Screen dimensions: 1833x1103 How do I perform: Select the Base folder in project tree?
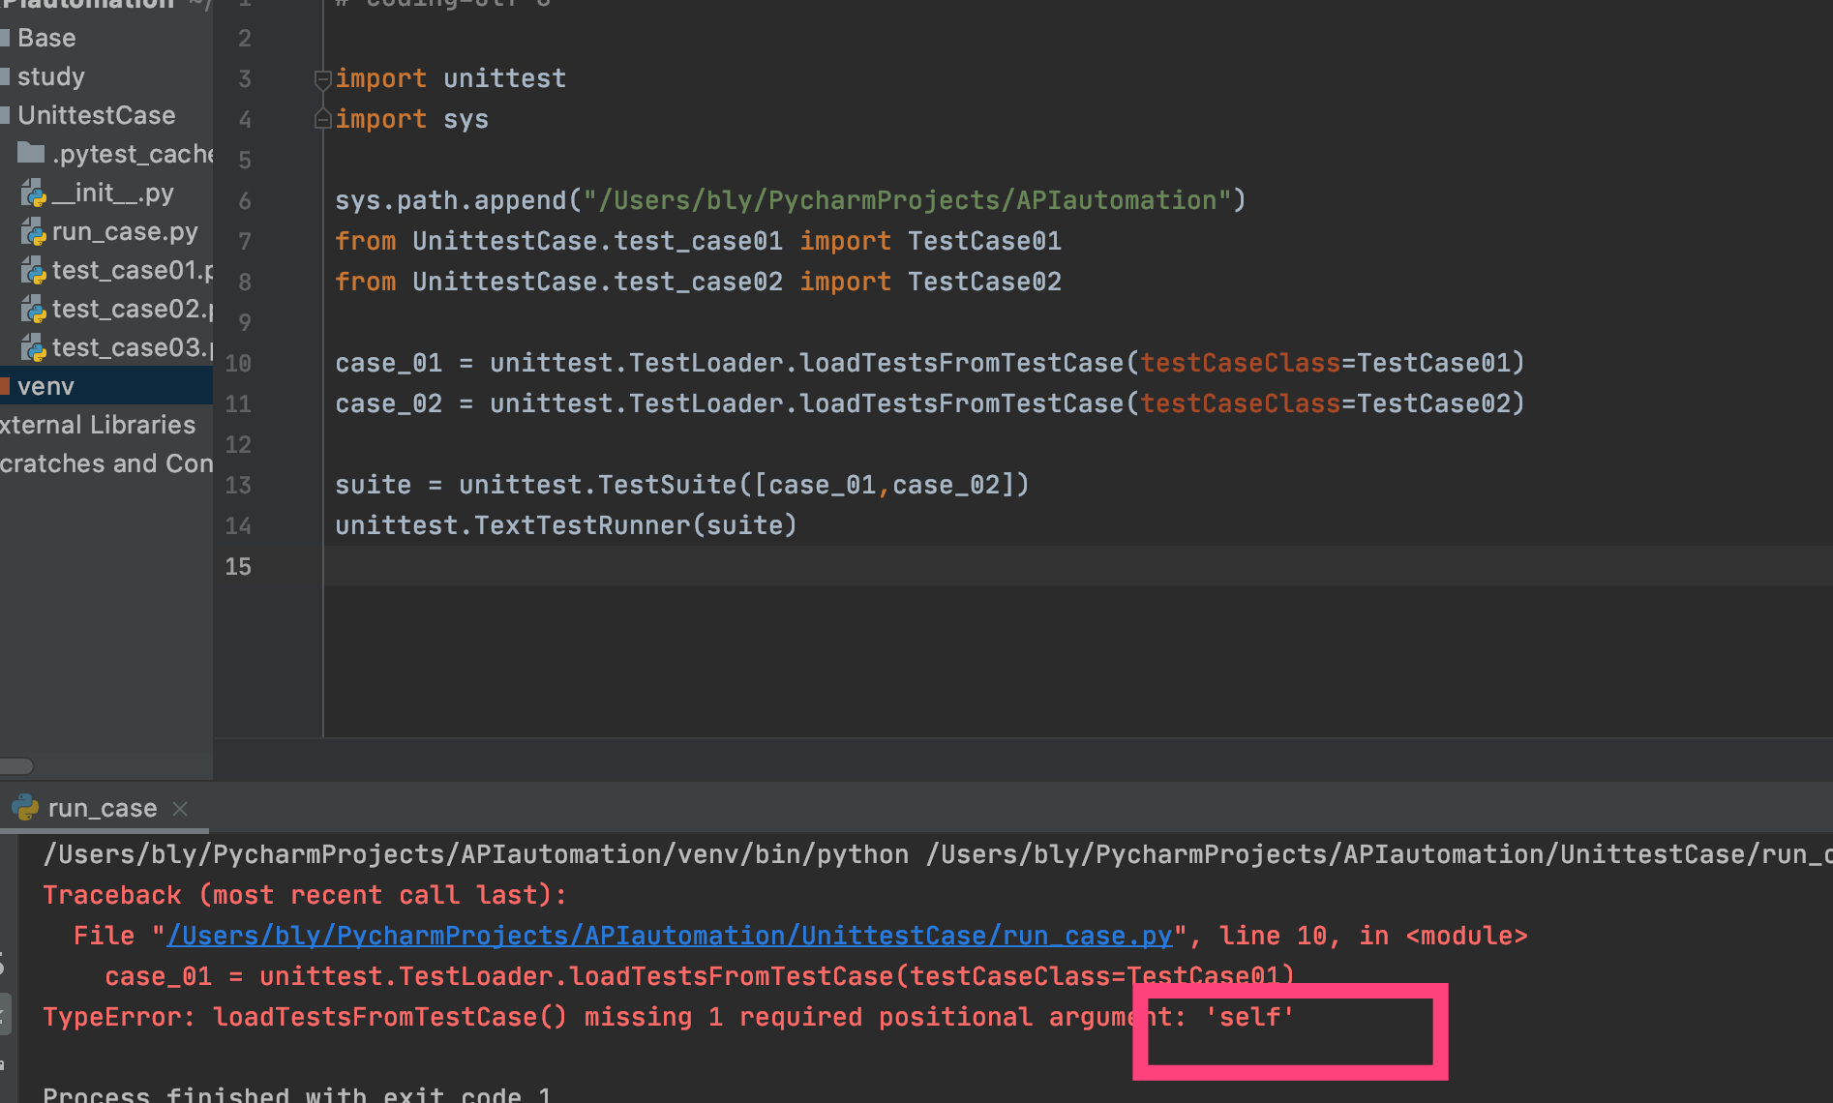click(46, 38)
